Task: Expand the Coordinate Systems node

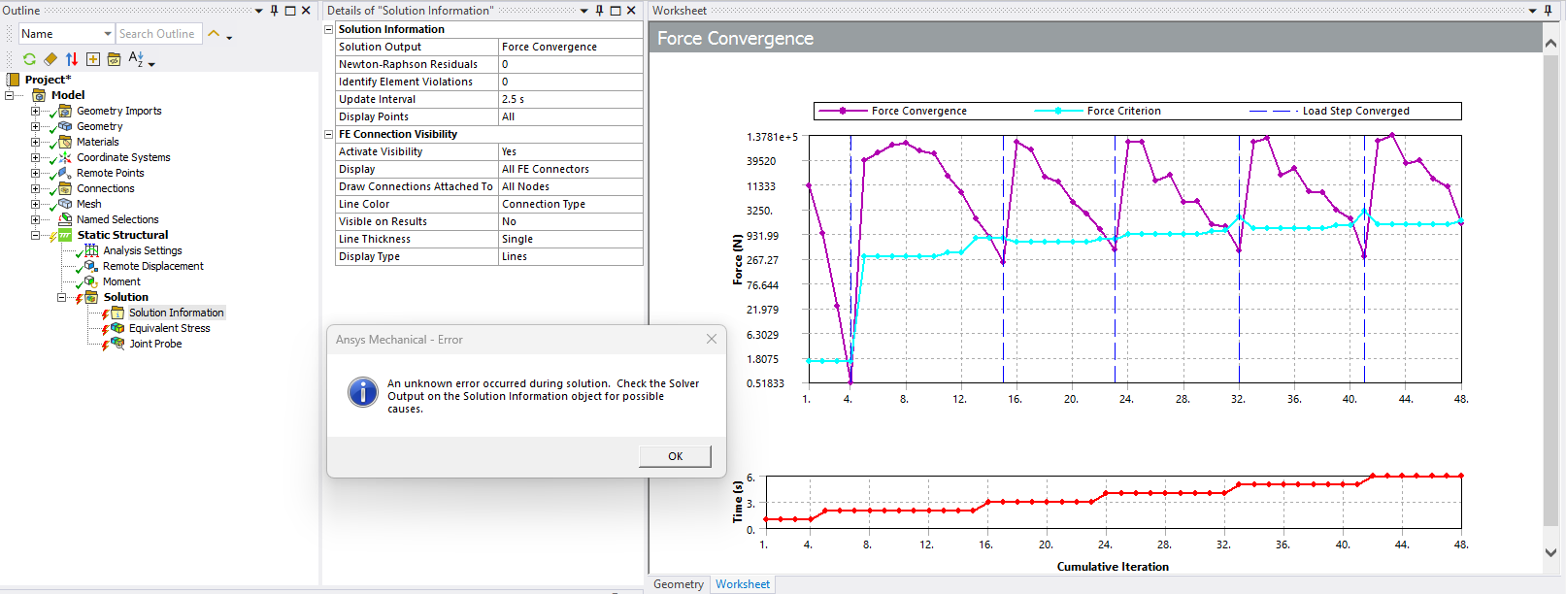Action: 36,157
